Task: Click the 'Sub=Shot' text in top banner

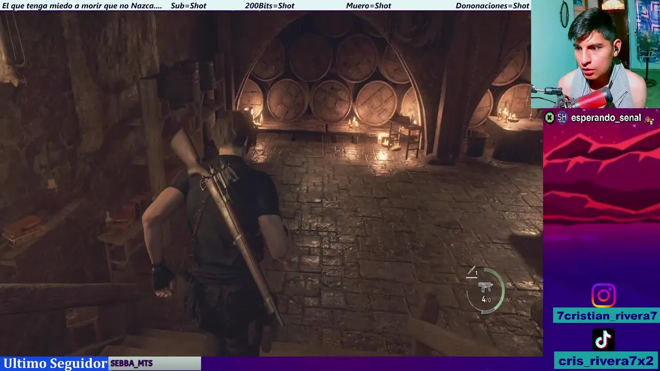Action: pyautogui.click(x=188, y=6)
